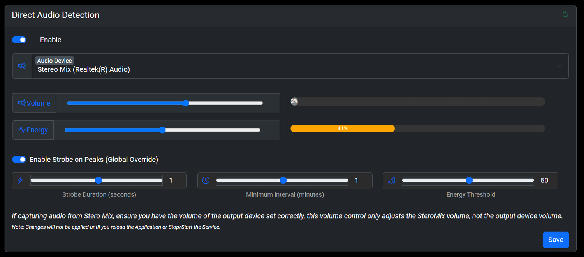Select the Stereo Mix device entry
The height and width of the screenshot is (257, 584).
pos(83,69)
